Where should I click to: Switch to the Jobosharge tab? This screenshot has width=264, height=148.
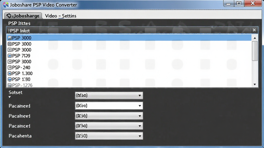(23, 16)
